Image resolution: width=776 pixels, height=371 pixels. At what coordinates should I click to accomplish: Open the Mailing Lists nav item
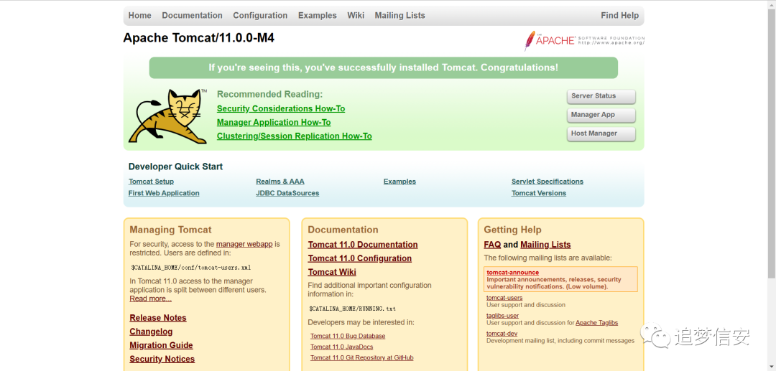(400, 15)
